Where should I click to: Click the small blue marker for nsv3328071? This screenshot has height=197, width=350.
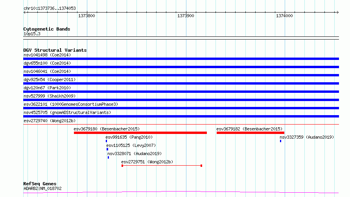pos(108,157)
